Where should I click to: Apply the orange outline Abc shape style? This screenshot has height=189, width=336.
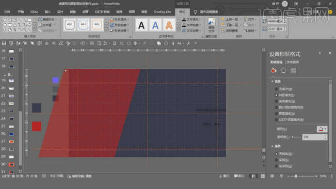pos(97,24)
